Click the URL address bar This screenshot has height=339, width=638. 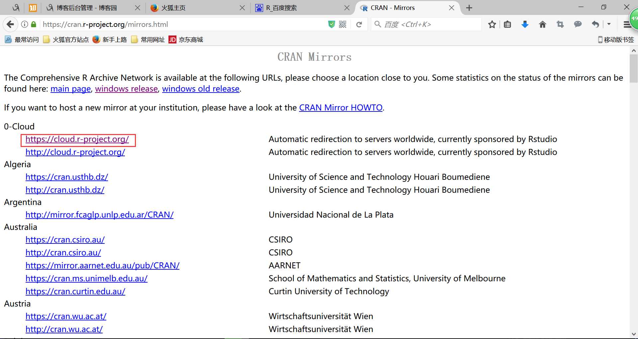183,24
